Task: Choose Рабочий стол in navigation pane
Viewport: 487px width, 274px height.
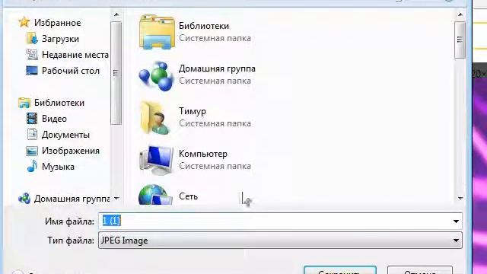Action: [71, 71]
